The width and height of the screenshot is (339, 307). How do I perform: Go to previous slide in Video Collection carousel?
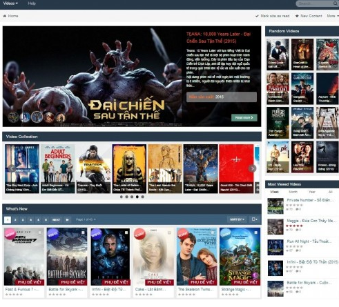coord(12,168)
